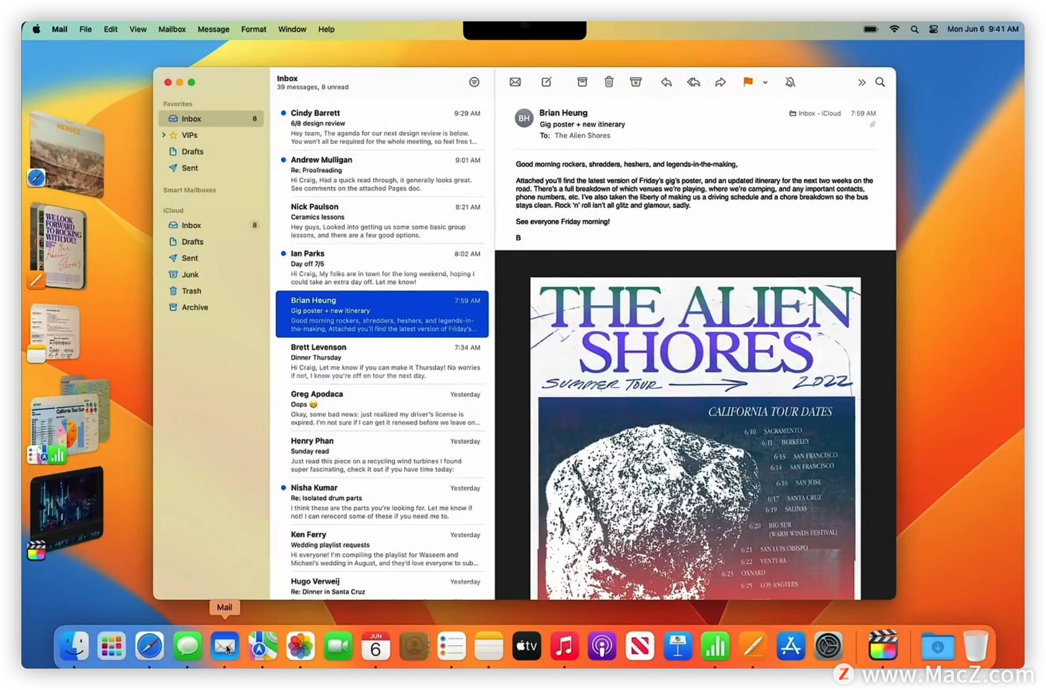Open Andrew Mulligan's Proofreading email
Image resolution: width=1046 pixels, height=690 pixels.
(382, 174)
